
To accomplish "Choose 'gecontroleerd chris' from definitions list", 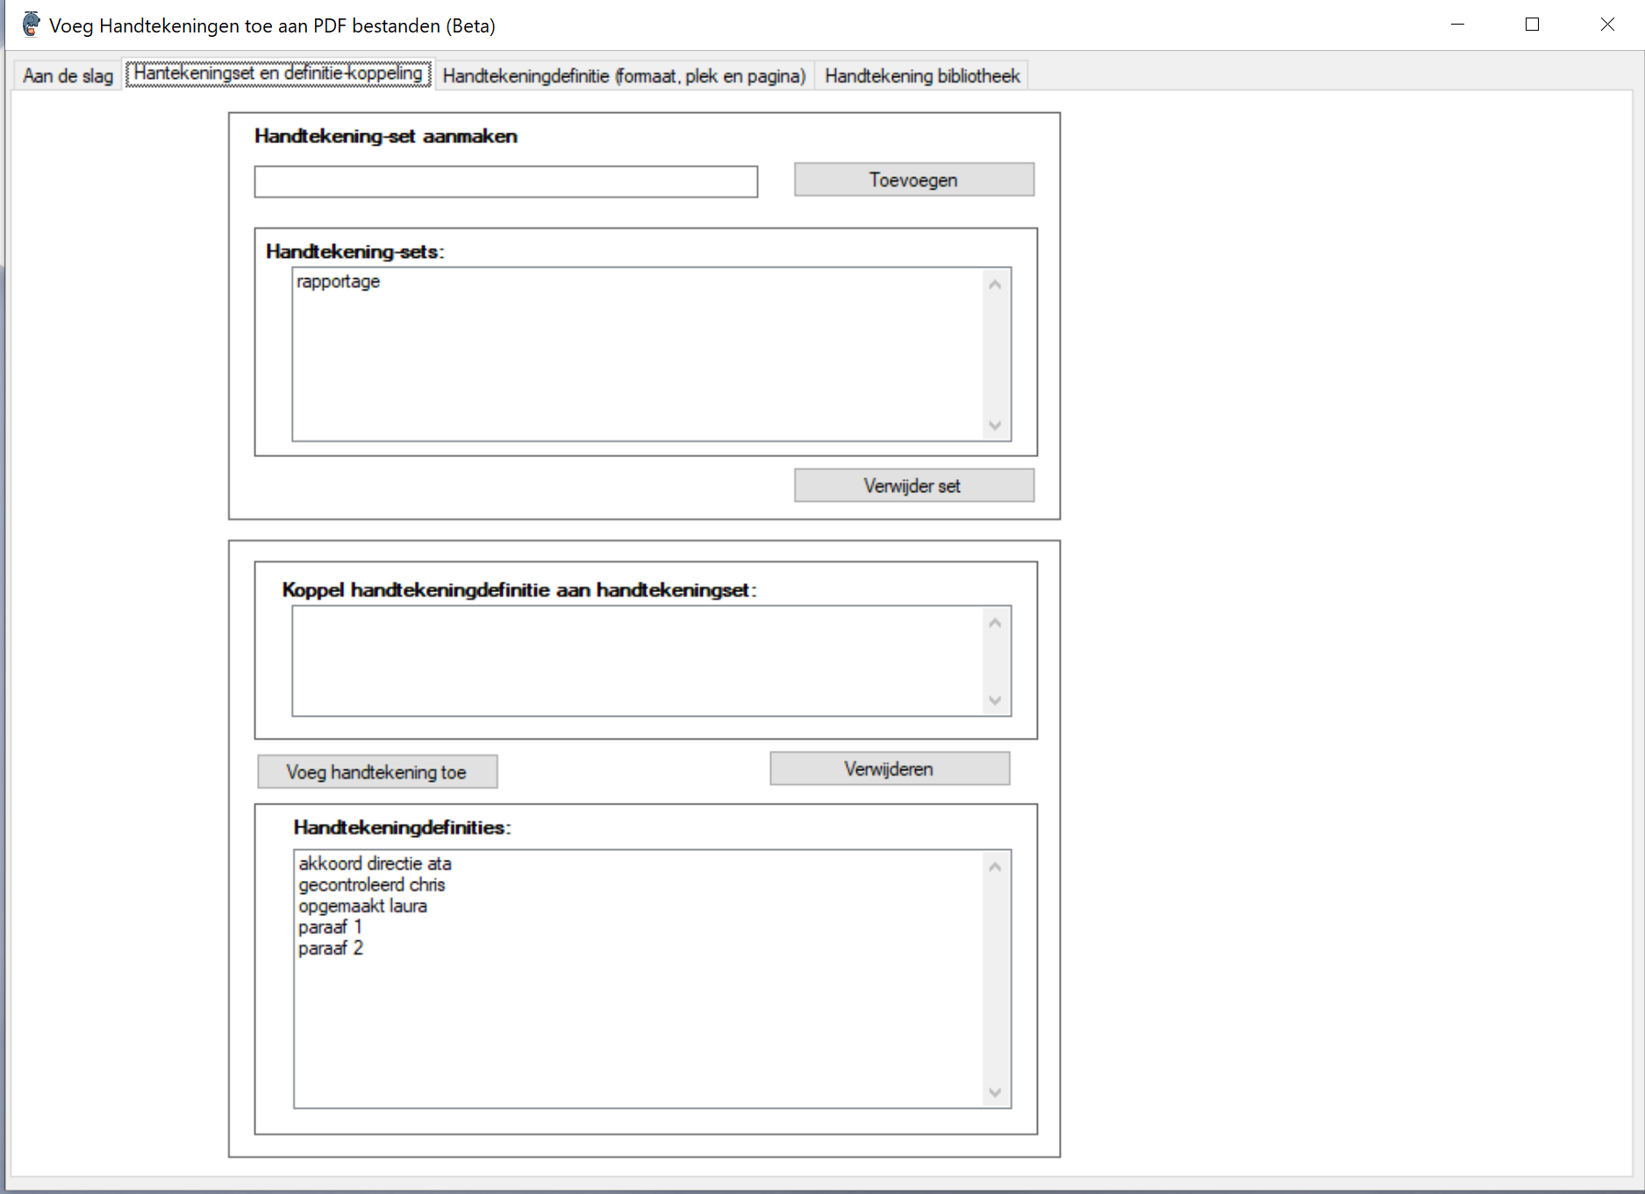I will [x=372, y=884].
